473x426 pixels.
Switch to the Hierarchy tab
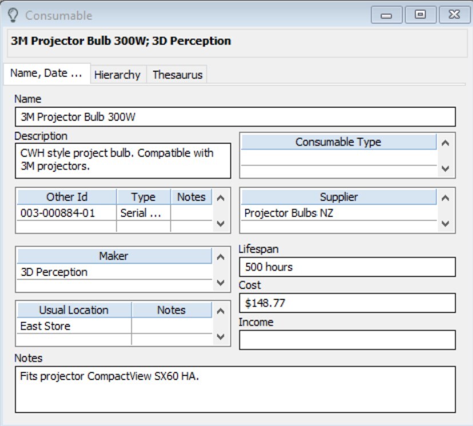coord(117,75)
